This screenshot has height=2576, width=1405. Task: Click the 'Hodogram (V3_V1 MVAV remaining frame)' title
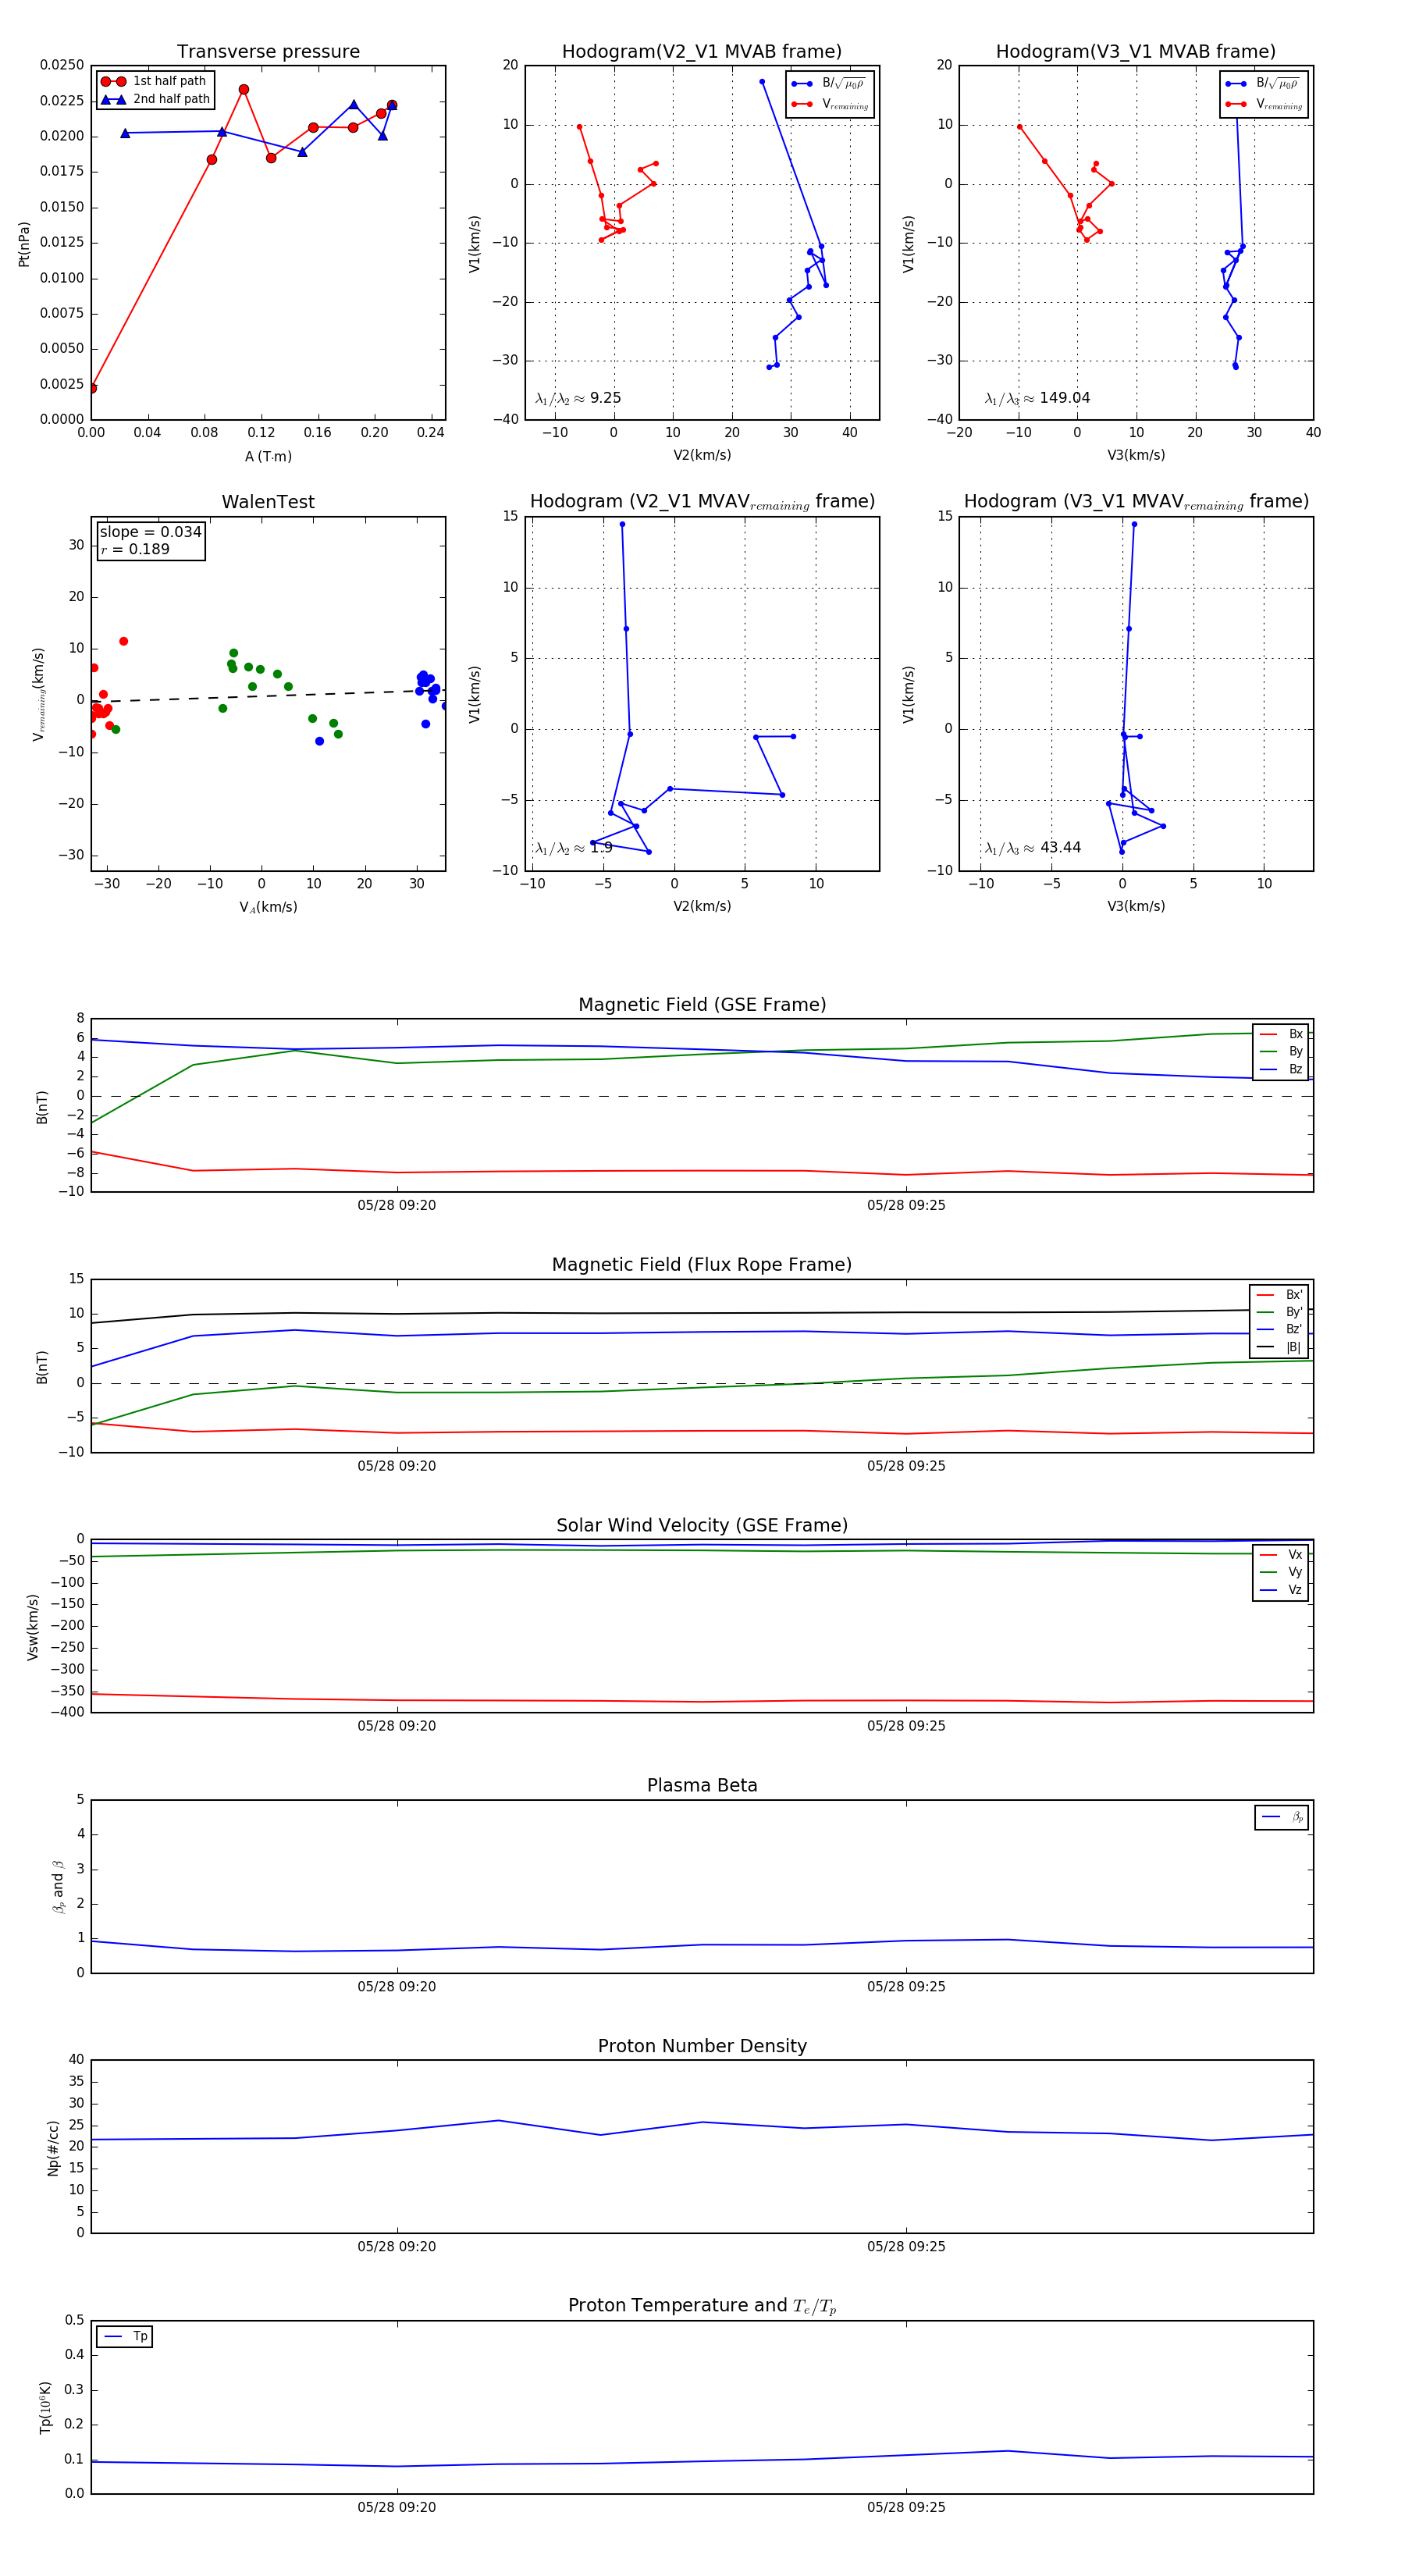pos(1136,502)
